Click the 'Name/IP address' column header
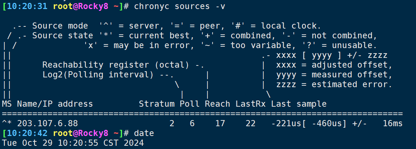 click(55, 104)
